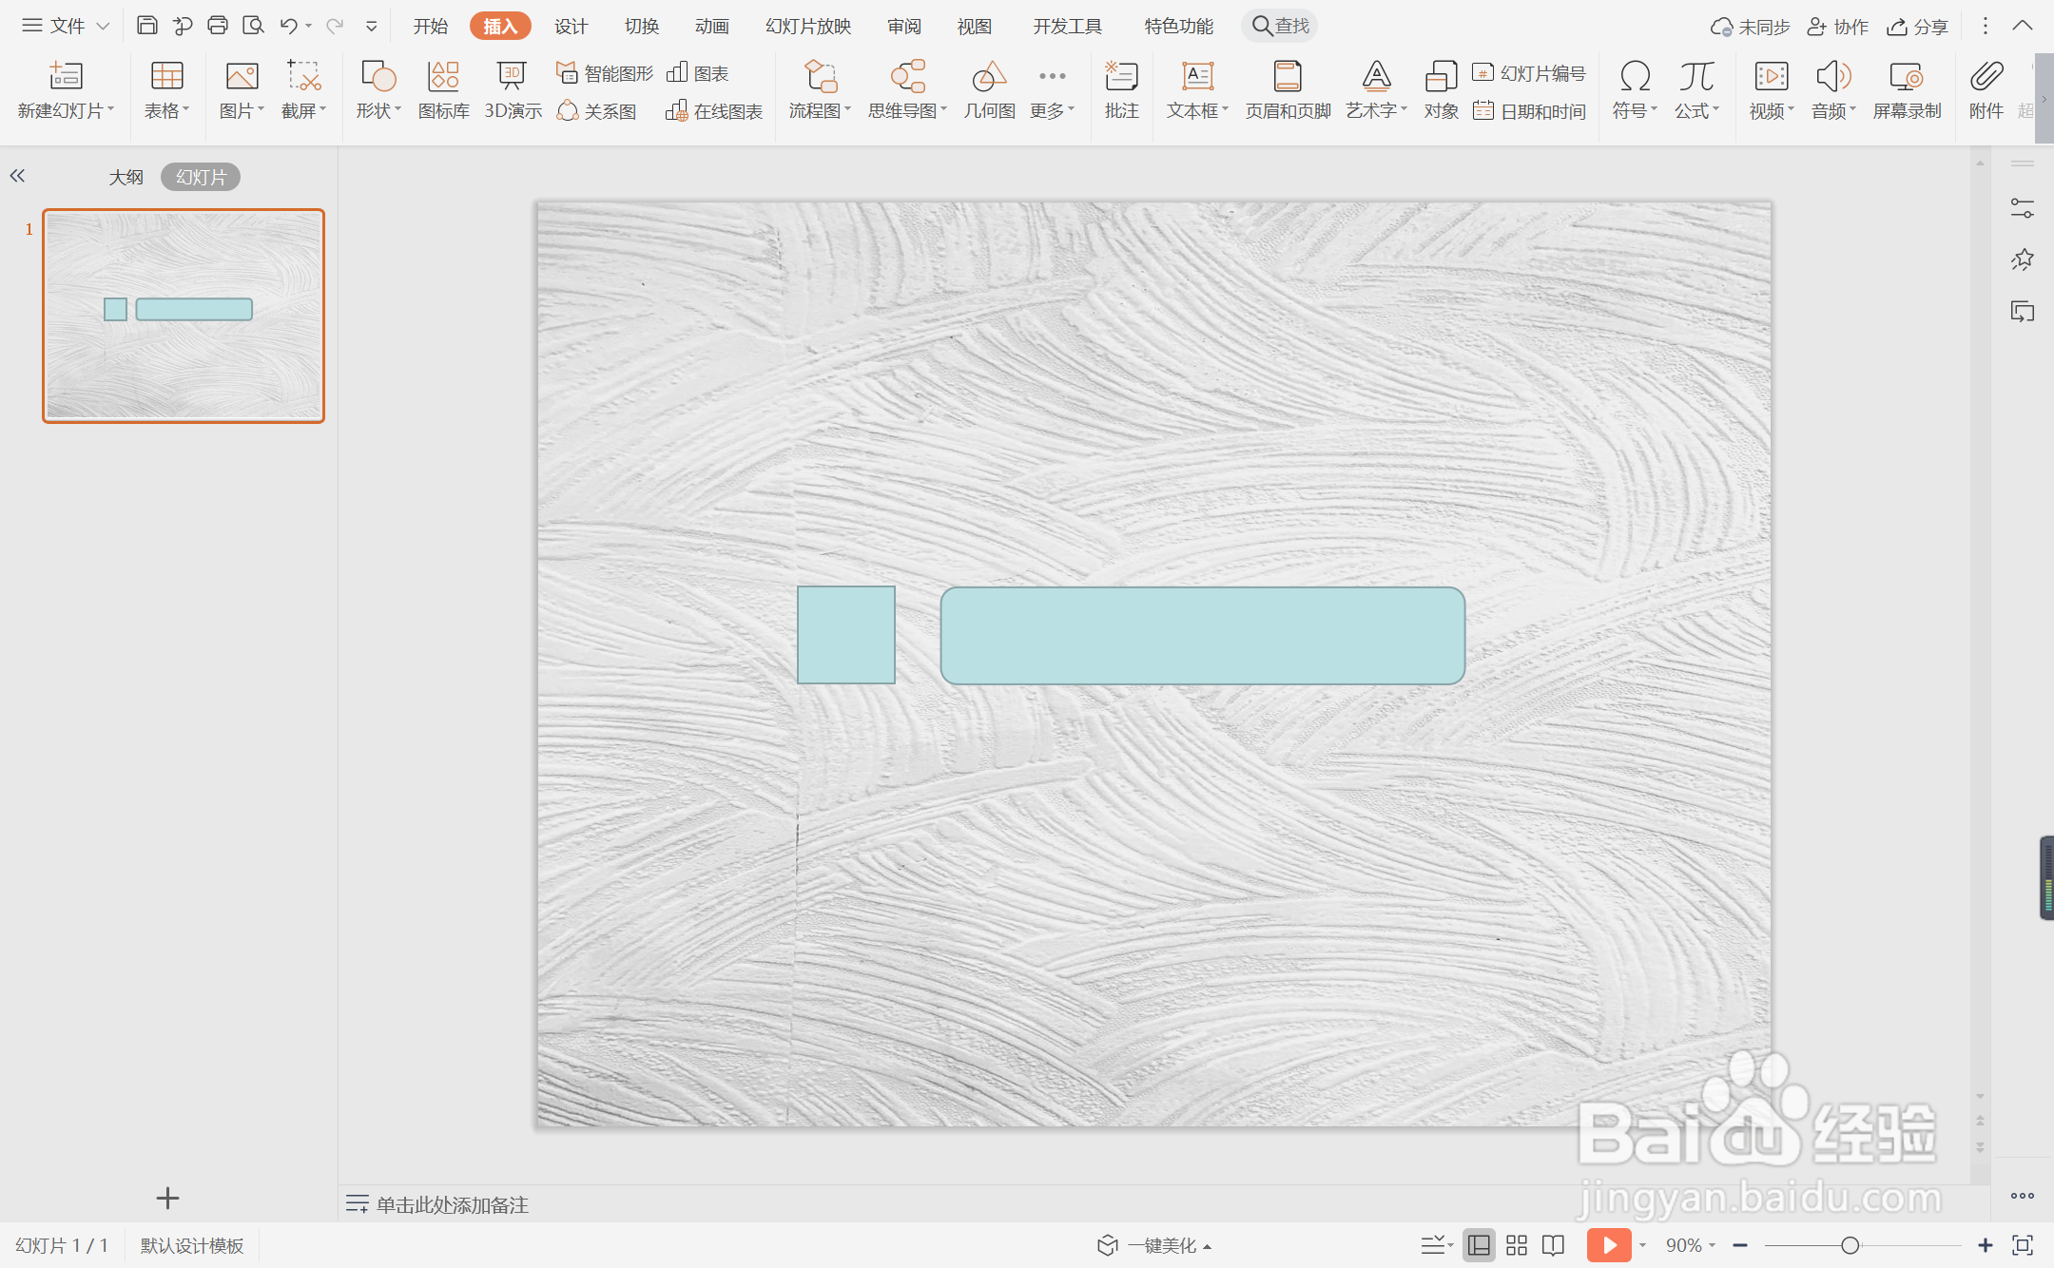Open the star animation pane icon

tap(2023, 259)
